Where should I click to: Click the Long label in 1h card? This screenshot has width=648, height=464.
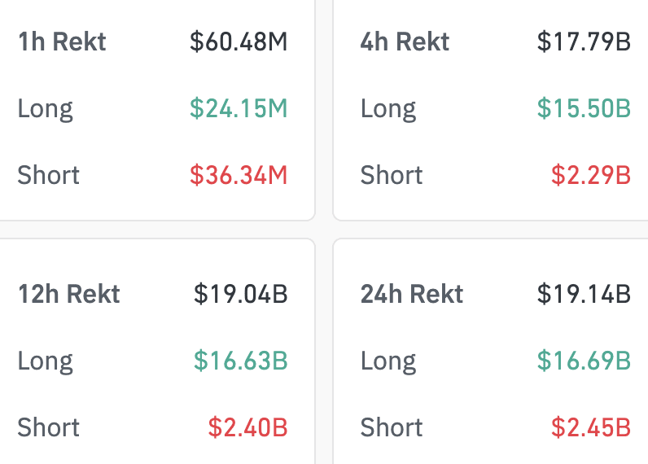46,108
